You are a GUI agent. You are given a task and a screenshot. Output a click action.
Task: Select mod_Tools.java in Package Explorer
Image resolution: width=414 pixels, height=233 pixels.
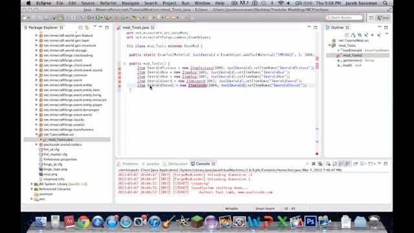pyautogui.click(x=60, y=140)
